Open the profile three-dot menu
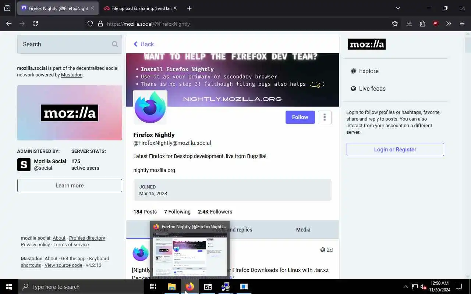The width and height of the screenshot is (471, 294). tap(325, 117)
